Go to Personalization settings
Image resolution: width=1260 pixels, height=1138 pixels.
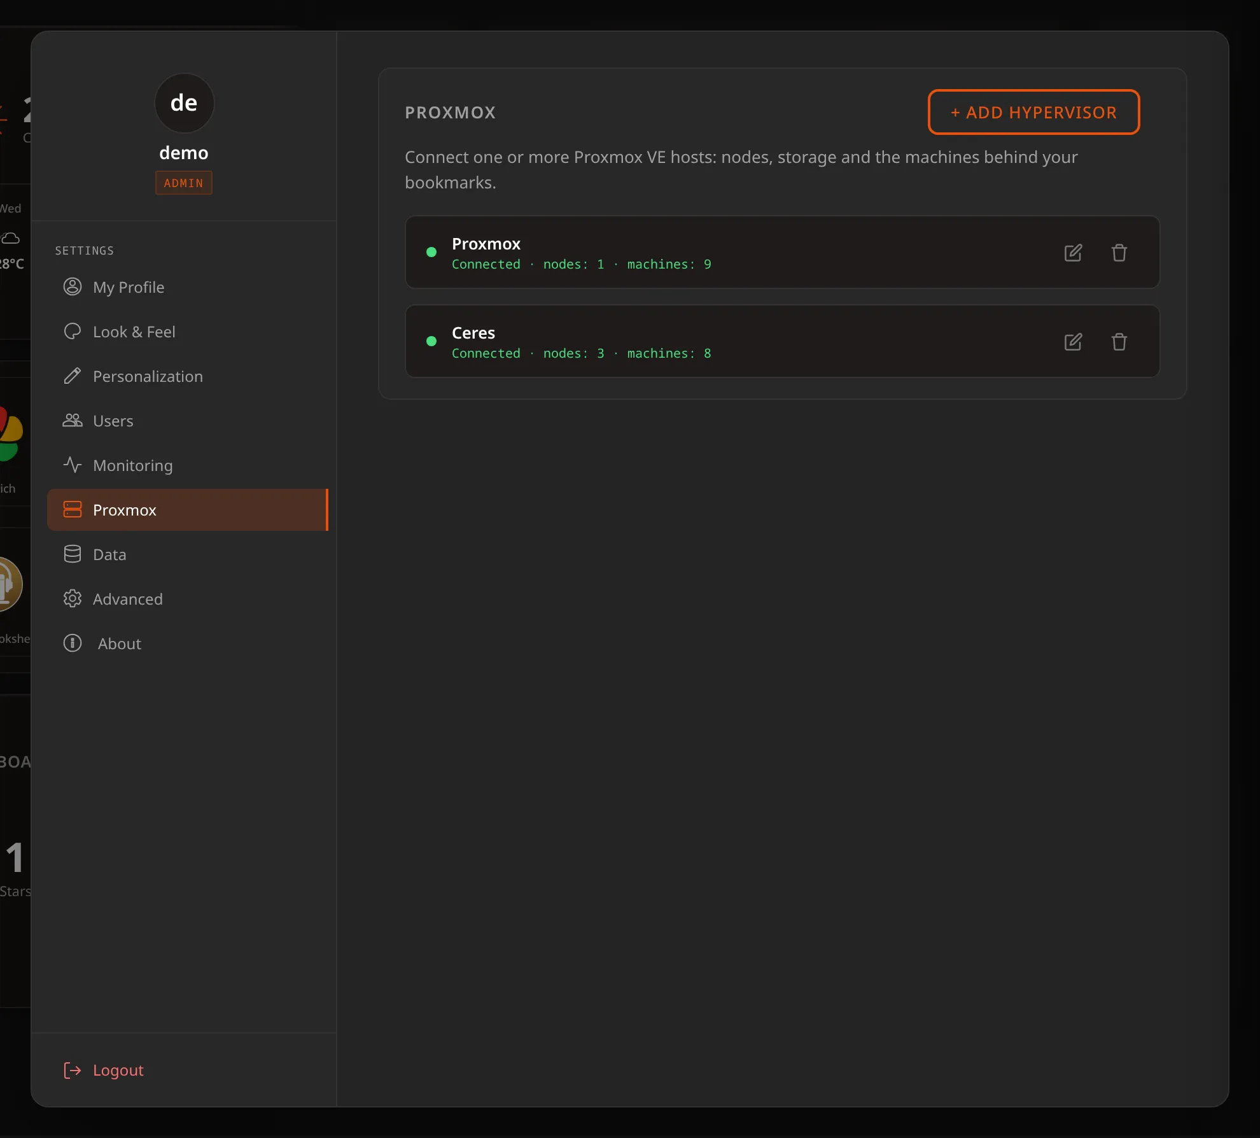click(x=187, y=376)
